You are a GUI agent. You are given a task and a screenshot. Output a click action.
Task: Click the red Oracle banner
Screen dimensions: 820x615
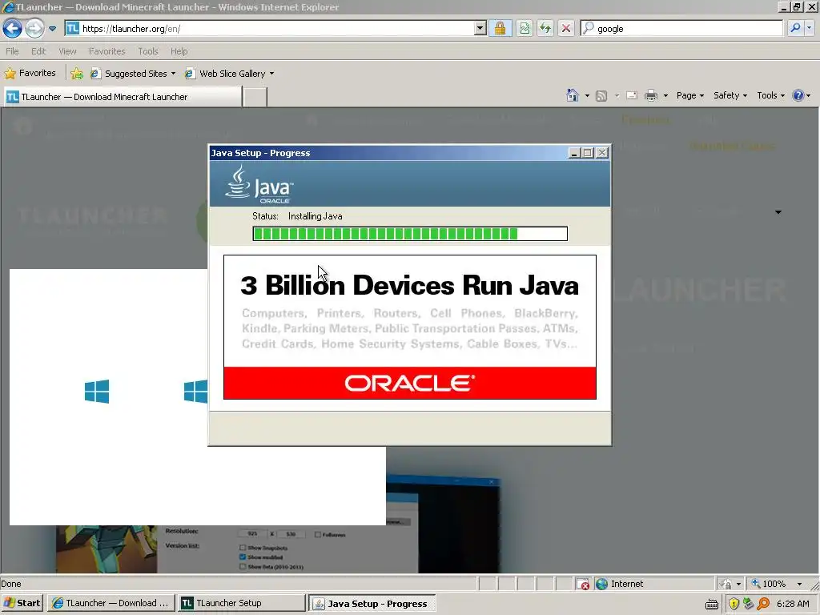point(410,383)
